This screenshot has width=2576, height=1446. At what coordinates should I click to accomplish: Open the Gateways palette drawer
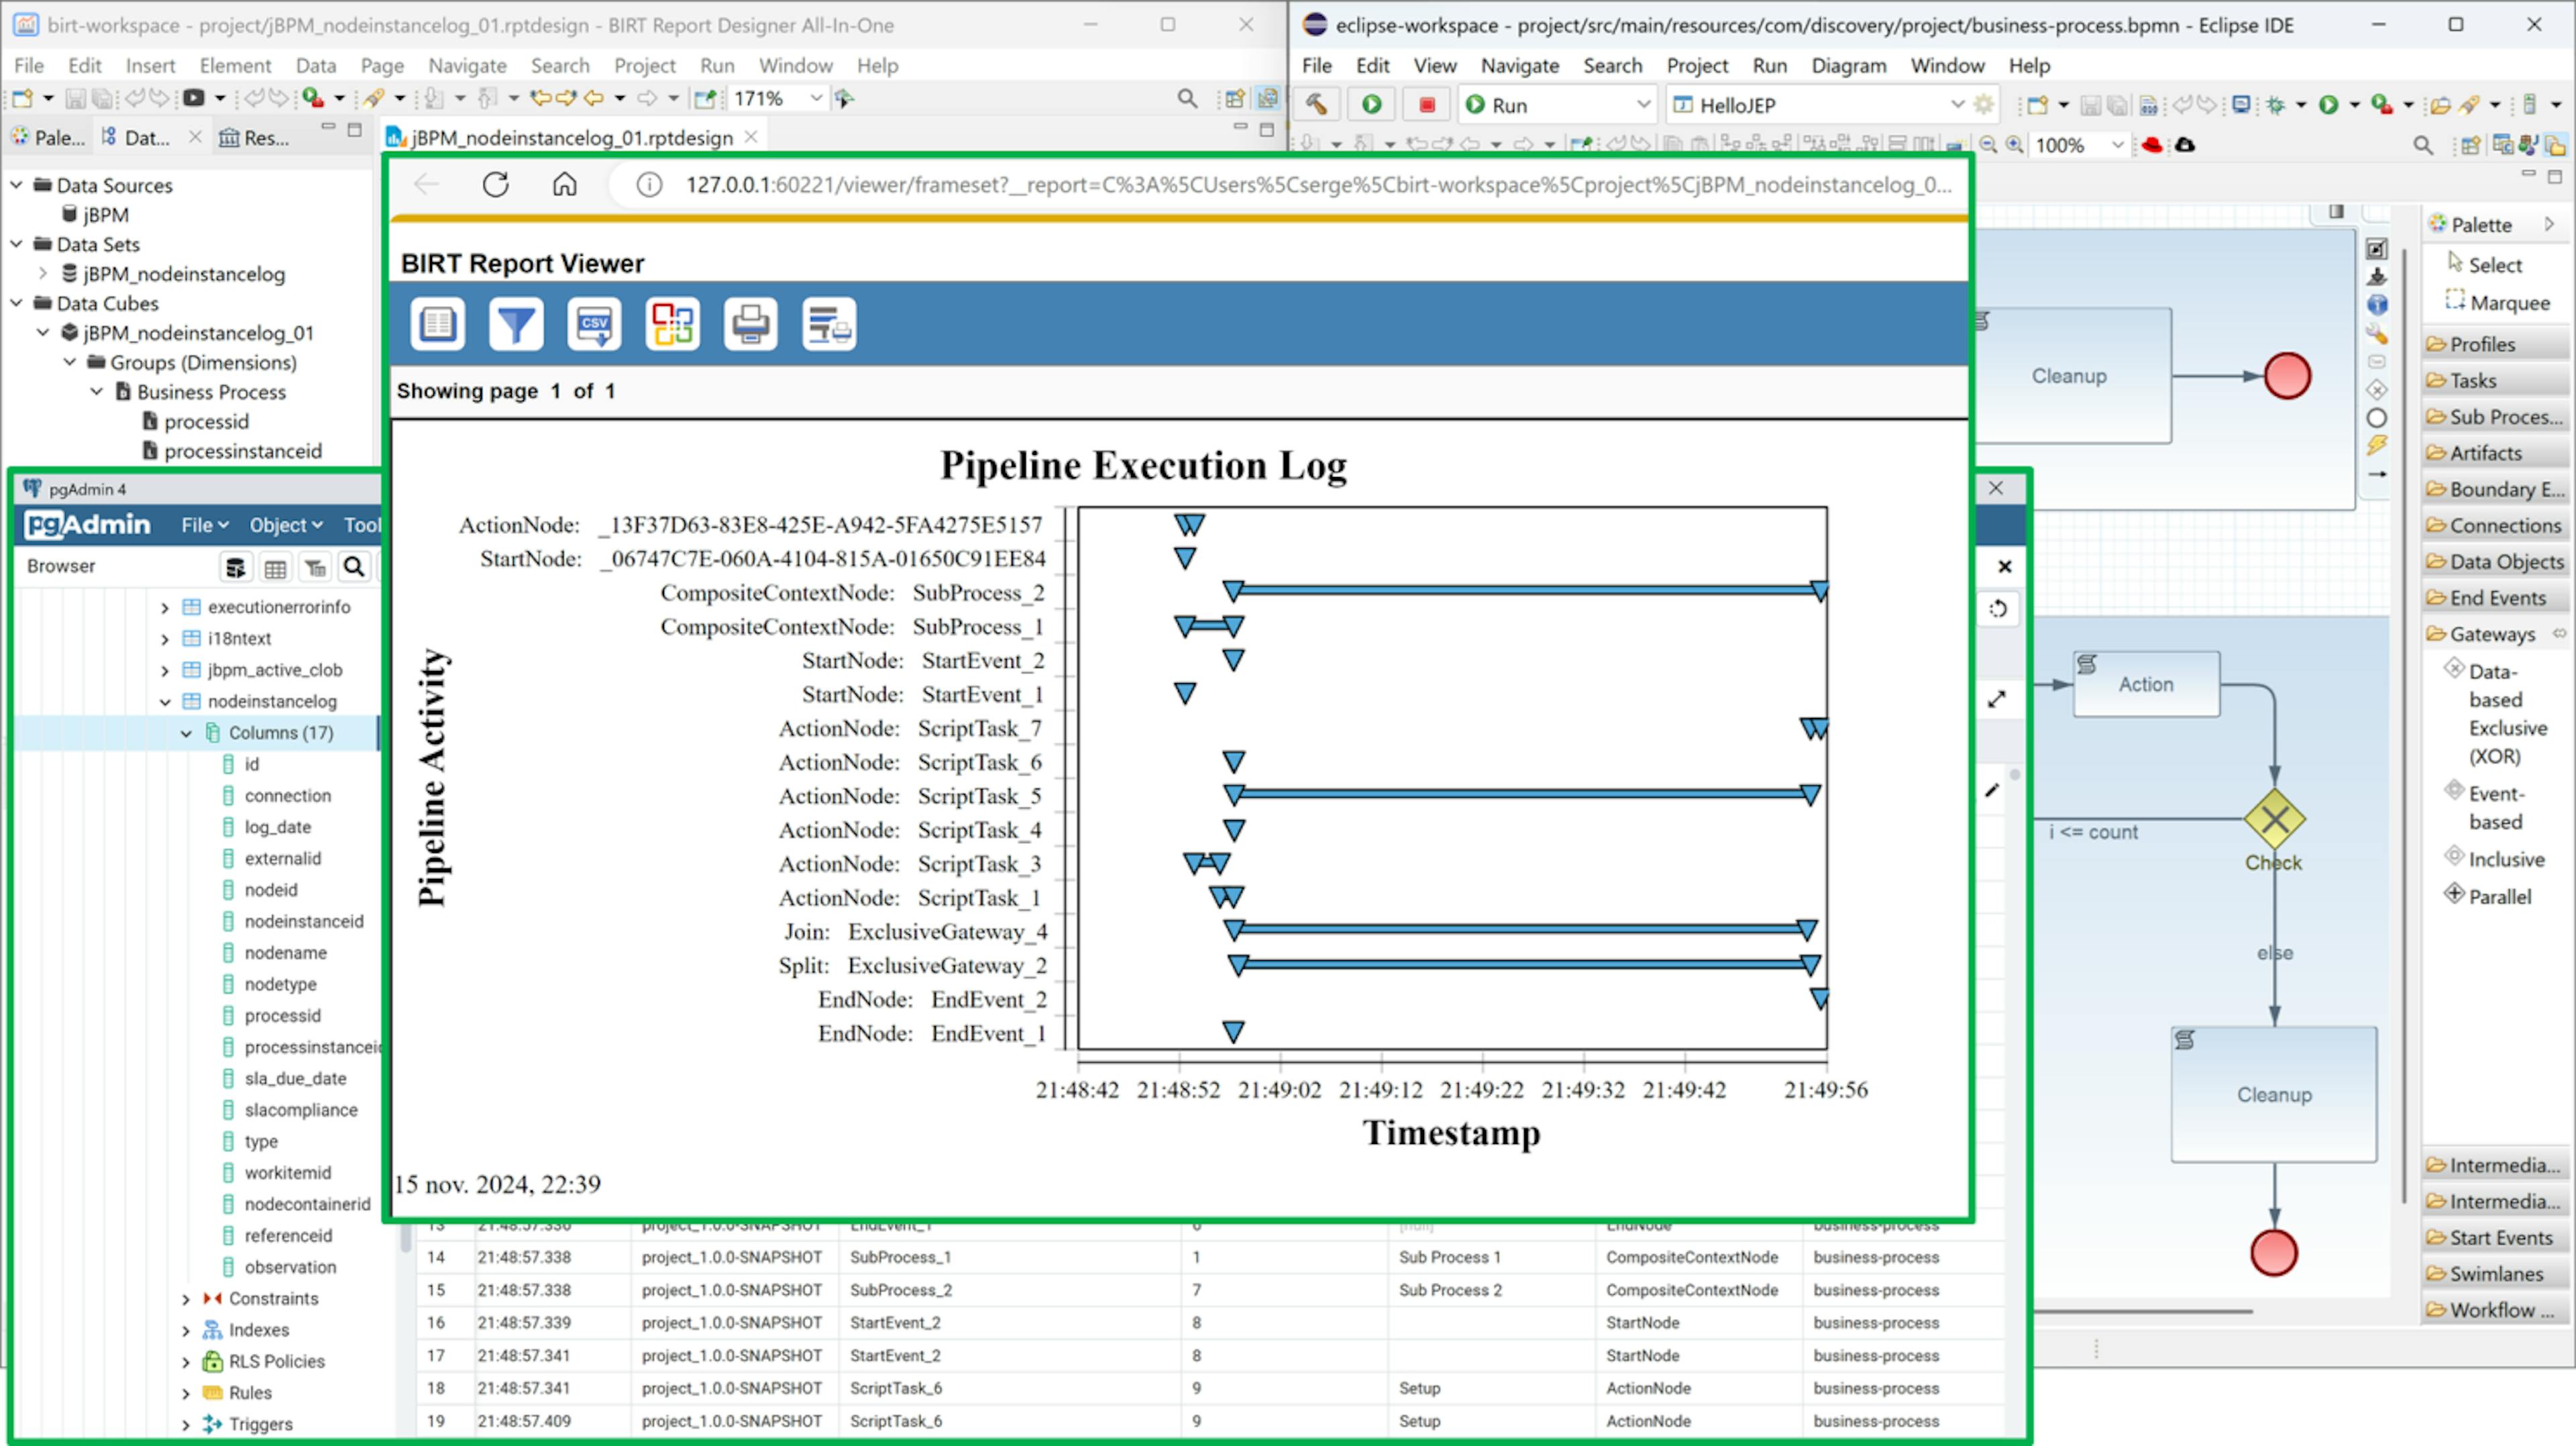tap(2491, 634)
